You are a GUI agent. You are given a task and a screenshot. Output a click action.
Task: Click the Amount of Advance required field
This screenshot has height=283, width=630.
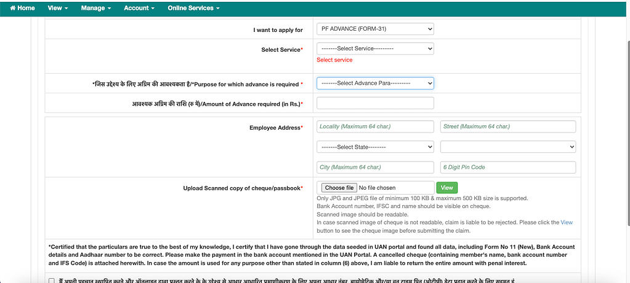tap(375, 103)
